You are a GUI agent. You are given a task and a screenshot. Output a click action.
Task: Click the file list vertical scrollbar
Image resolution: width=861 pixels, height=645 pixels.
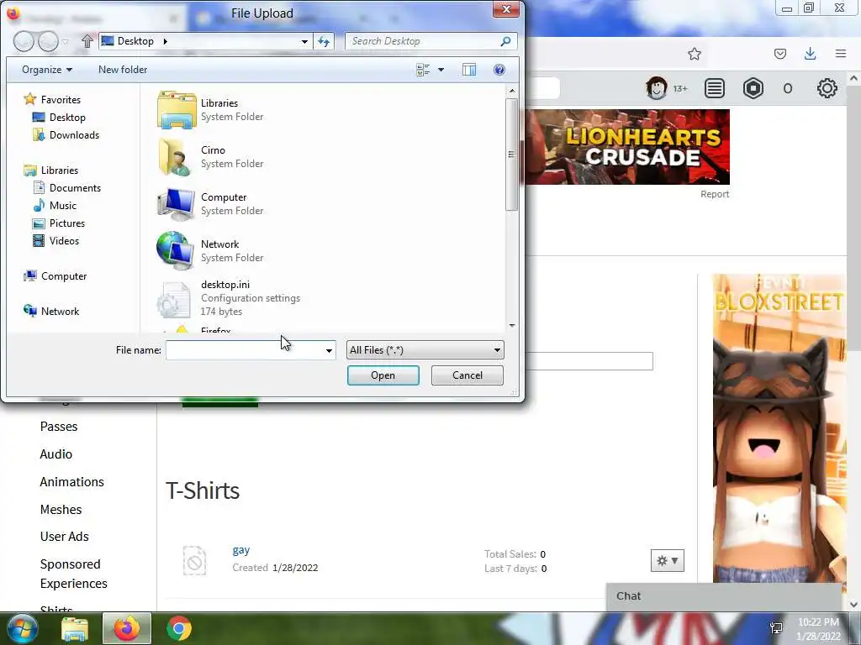point(512,155)
